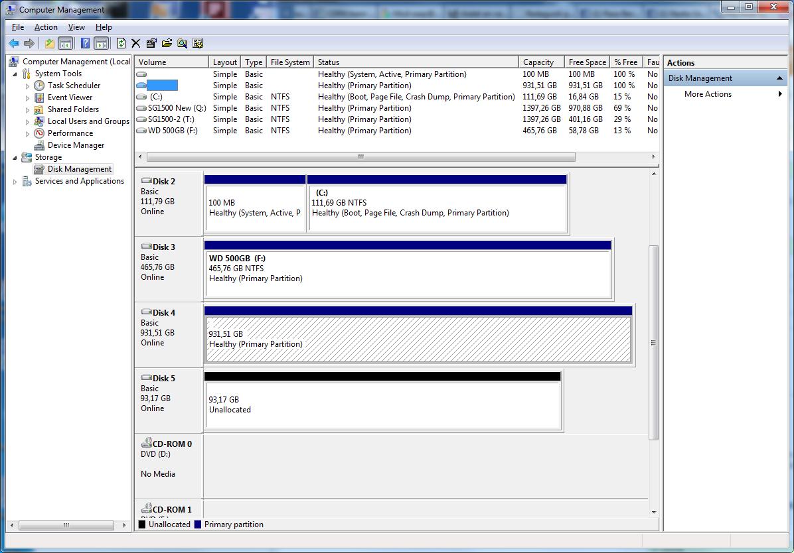Screen dimensions: 794x553
Task: Click the volume list horizontal scrollbar
Action: coord(360,157)
